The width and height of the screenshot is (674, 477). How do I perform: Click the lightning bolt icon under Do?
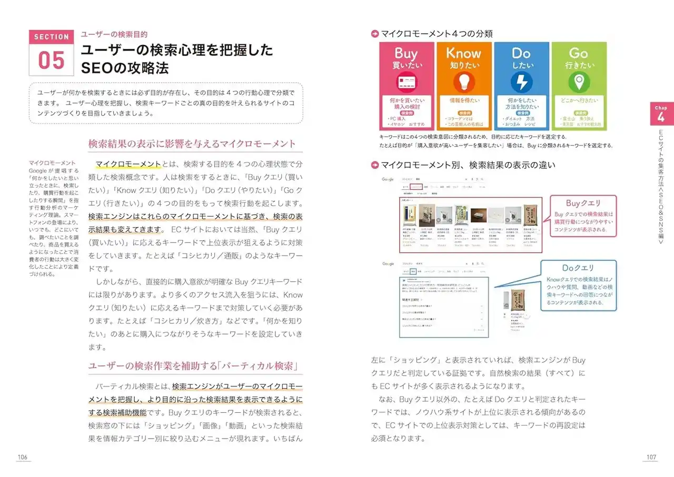521,82
